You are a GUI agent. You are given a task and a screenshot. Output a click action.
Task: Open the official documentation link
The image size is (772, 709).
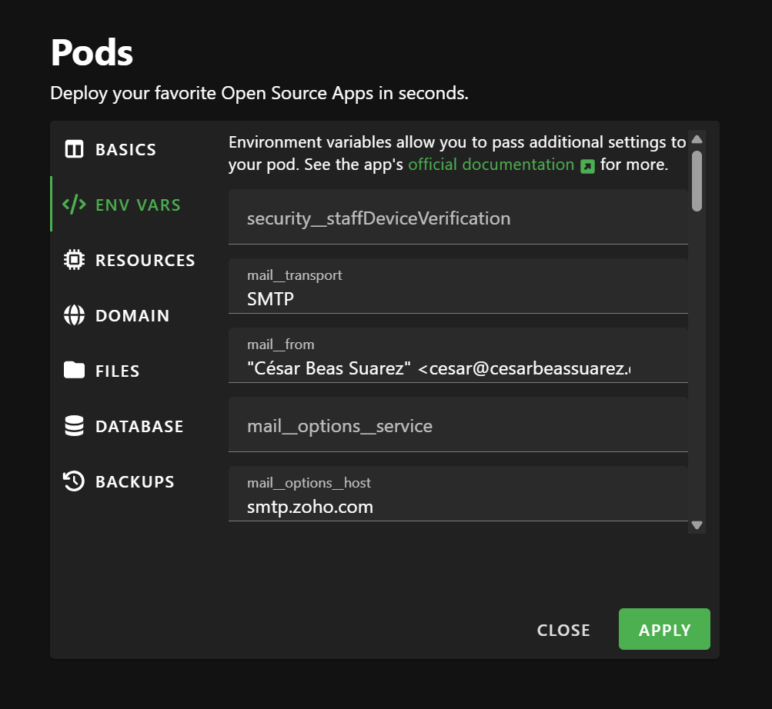point(490,164)
